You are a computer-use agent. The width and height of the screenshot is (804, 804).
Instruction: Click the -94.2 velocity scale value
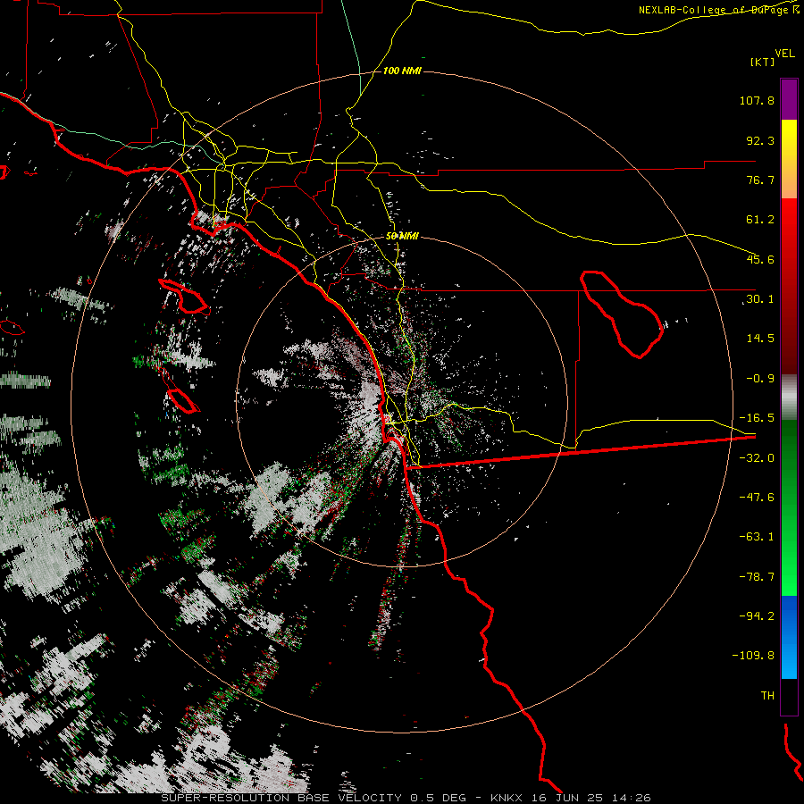pos(757,616)
